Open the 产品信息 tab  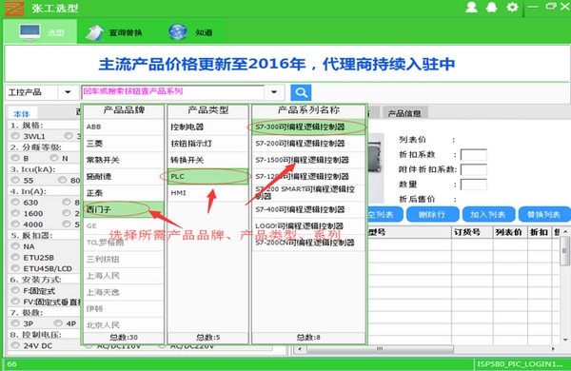click(x=404, y=113)
